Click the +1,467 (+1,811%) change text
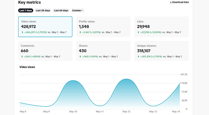The image size is (209, 115). coord(91,32)
